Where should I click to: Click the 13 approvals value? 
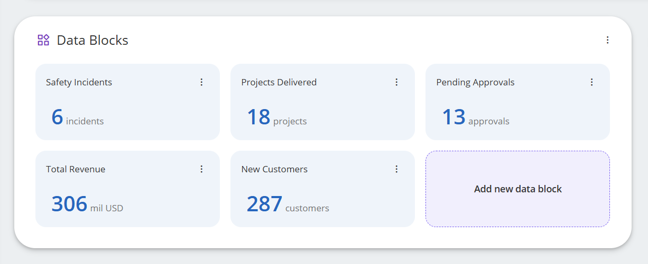(475, 118)
